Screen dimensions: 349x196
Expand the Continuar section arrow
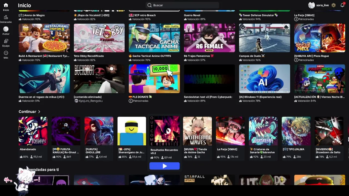39,112
